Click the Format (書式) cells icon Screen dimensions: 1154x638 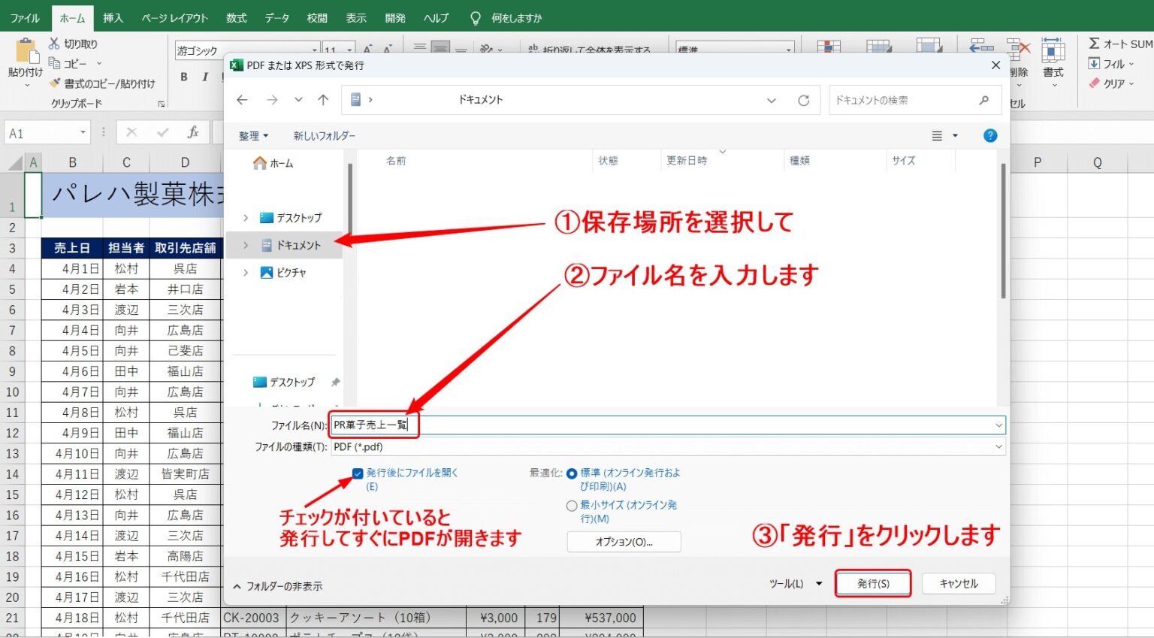point(1053,51)
